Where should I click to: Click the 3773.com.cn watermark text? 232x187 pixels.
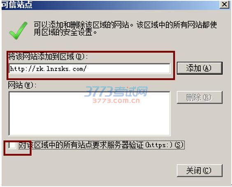coord(116,101)
